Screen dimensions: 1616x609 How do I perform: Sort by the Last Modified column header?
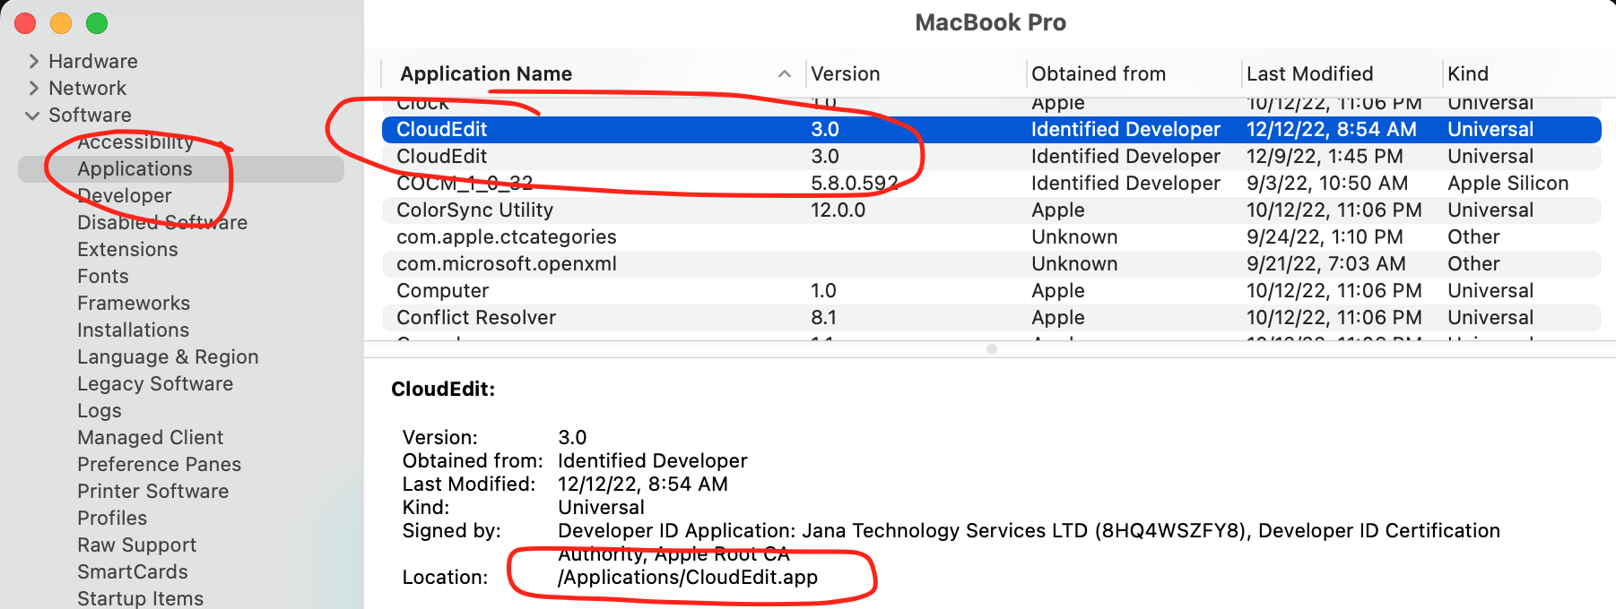tap(1309, 73)
